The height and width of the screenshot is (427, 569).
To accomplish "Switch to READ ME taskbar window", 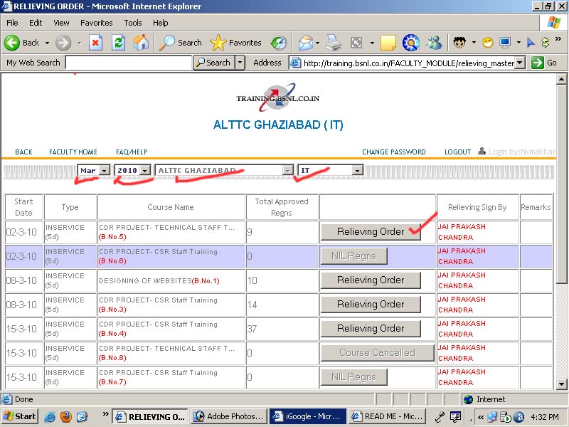I will (387, 416).
